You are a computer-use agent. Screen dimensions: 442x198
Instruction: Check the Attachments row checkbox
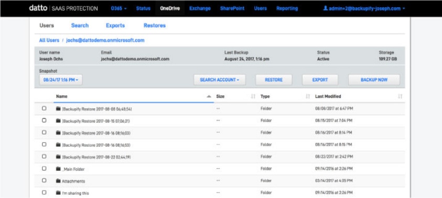click(44, 180)
